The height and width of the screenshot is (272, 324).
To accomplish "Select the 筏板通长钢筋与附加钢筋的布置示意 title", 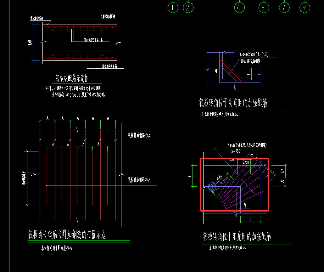I will pos(67,235).
